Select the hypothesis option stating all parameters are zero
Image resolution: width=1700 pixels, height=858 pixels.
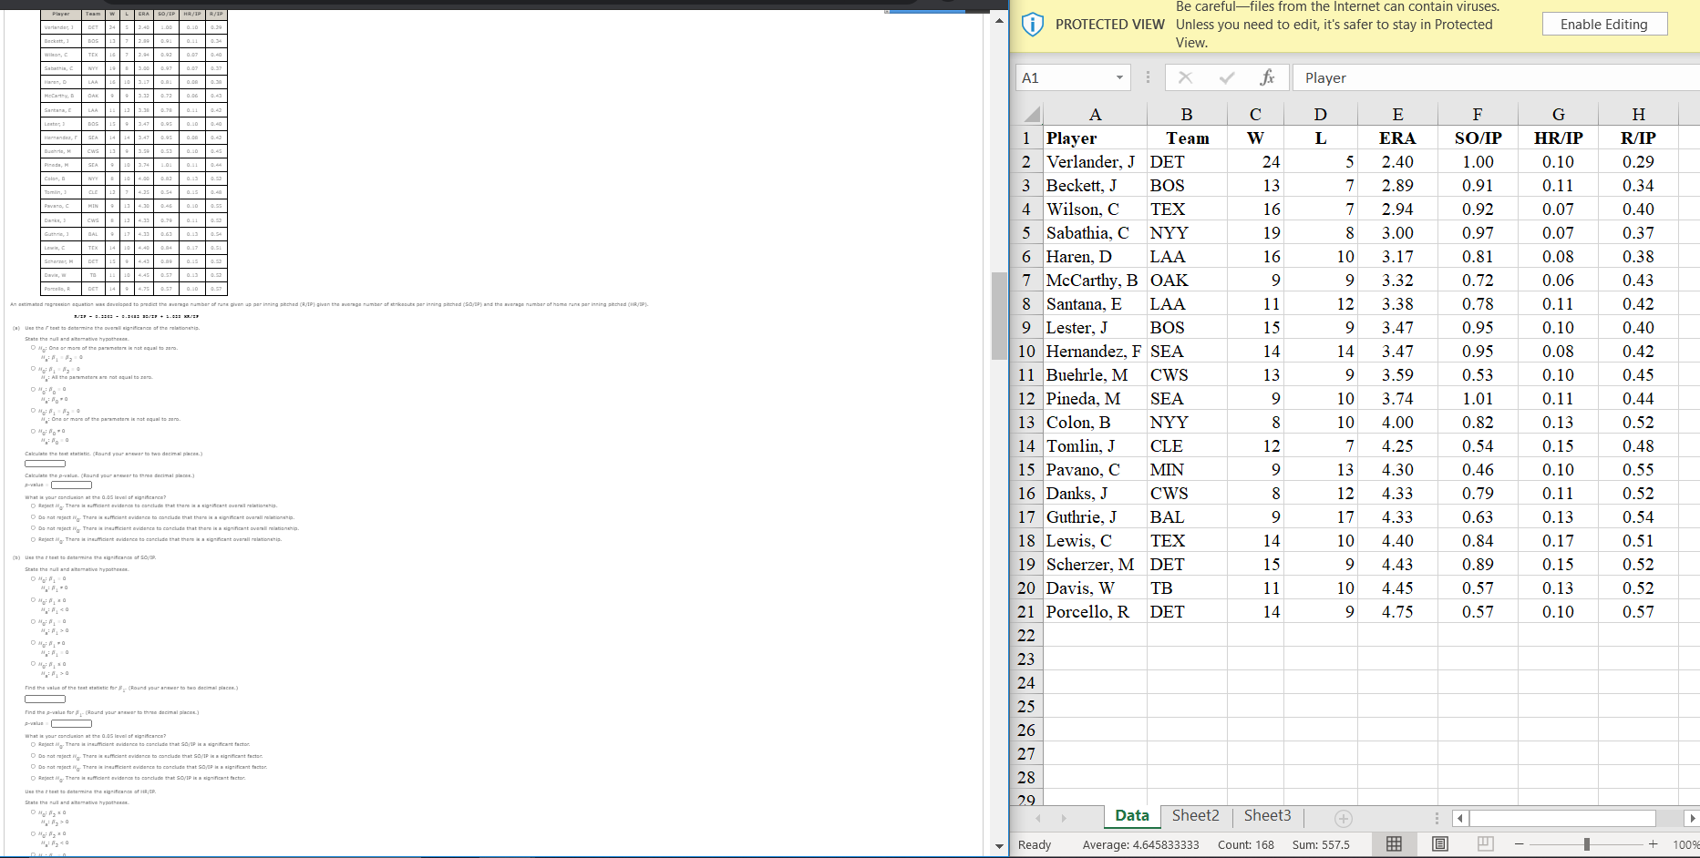point(33,369)
